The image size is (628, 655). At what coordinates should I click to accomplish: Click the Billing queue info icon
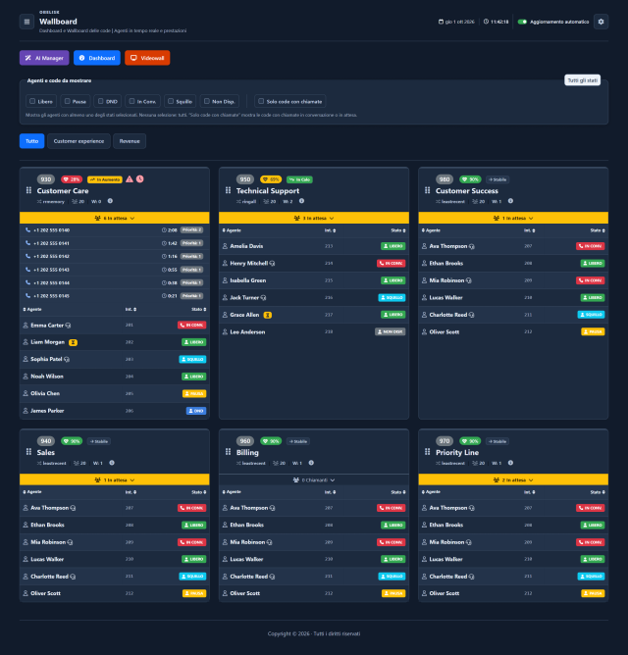click(x=311, y=463)
